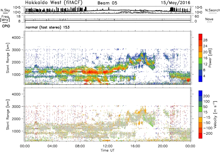Click the '-100' velocity colorbar label

click(208, 128)
